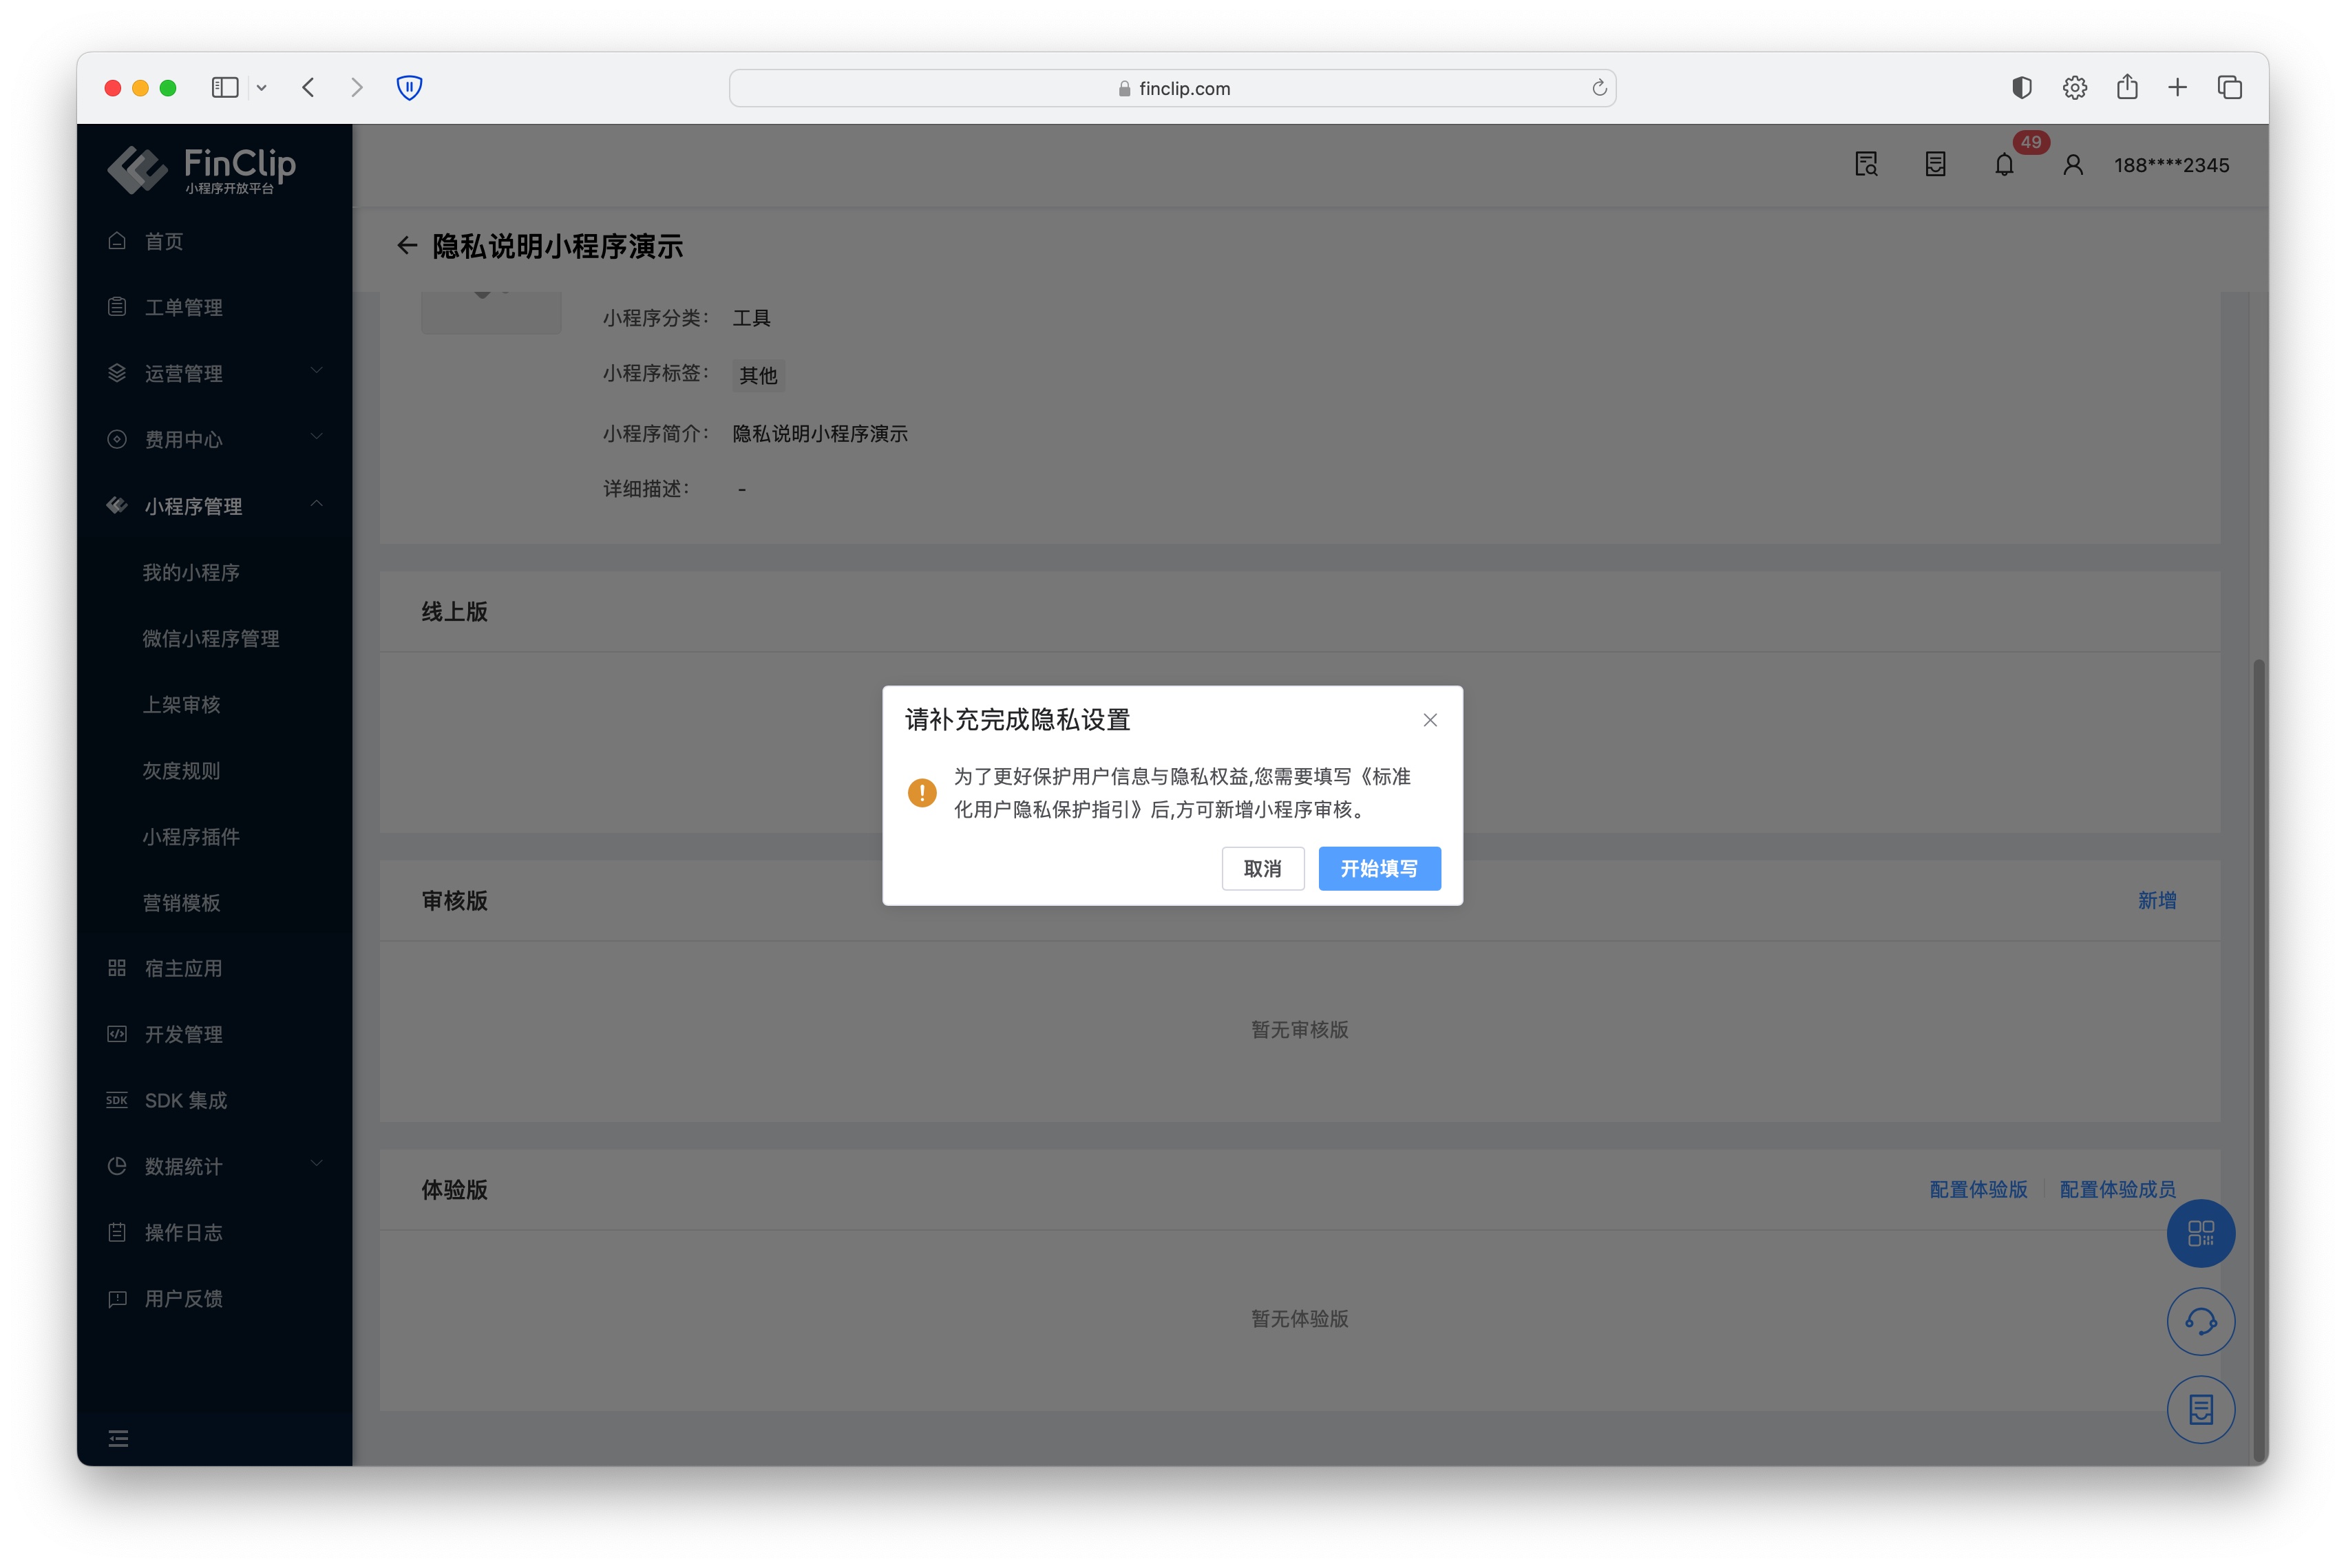Contact support via the headset floating icon
Screen dimensions: 2346x1568
tap(2200, 1321)
